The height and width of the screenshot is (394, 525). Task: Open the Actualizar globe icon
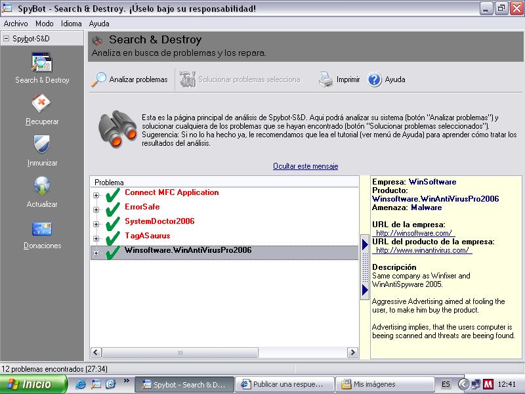[x=42, y=186]
